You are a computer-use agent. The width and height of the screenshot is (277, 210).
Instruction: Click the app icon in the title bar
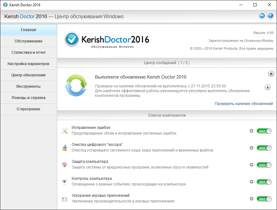pyautogui.click(x=5, y=5)
